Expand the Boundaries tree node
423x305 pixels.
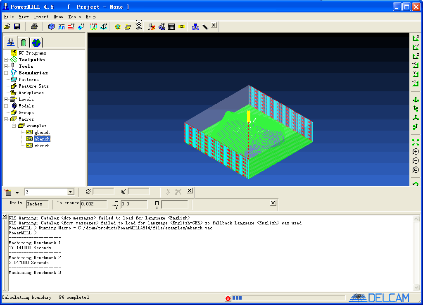6,73
